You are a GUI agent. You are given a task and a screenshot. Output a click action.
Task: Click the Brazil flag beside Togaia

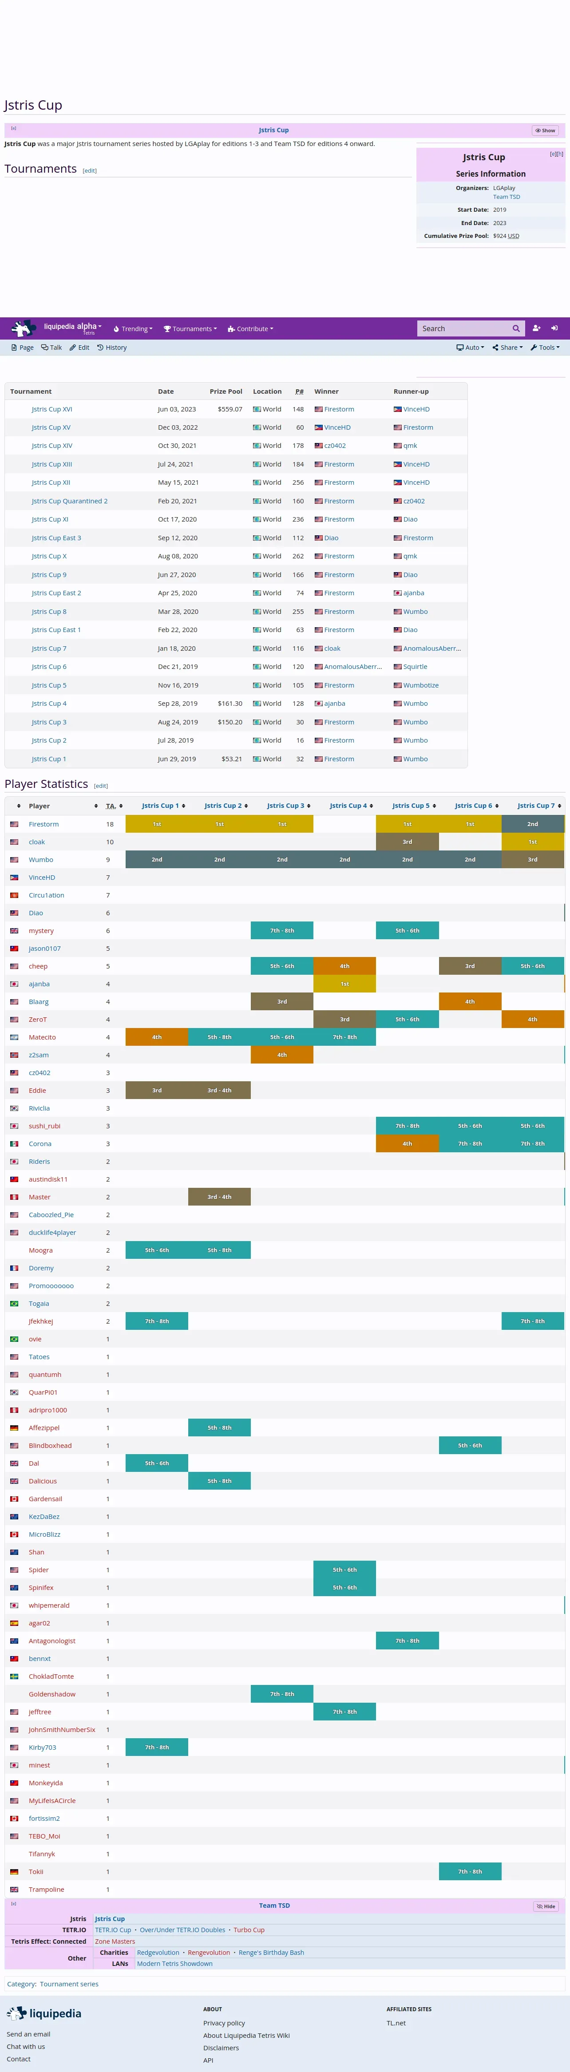coord(14,1303)
